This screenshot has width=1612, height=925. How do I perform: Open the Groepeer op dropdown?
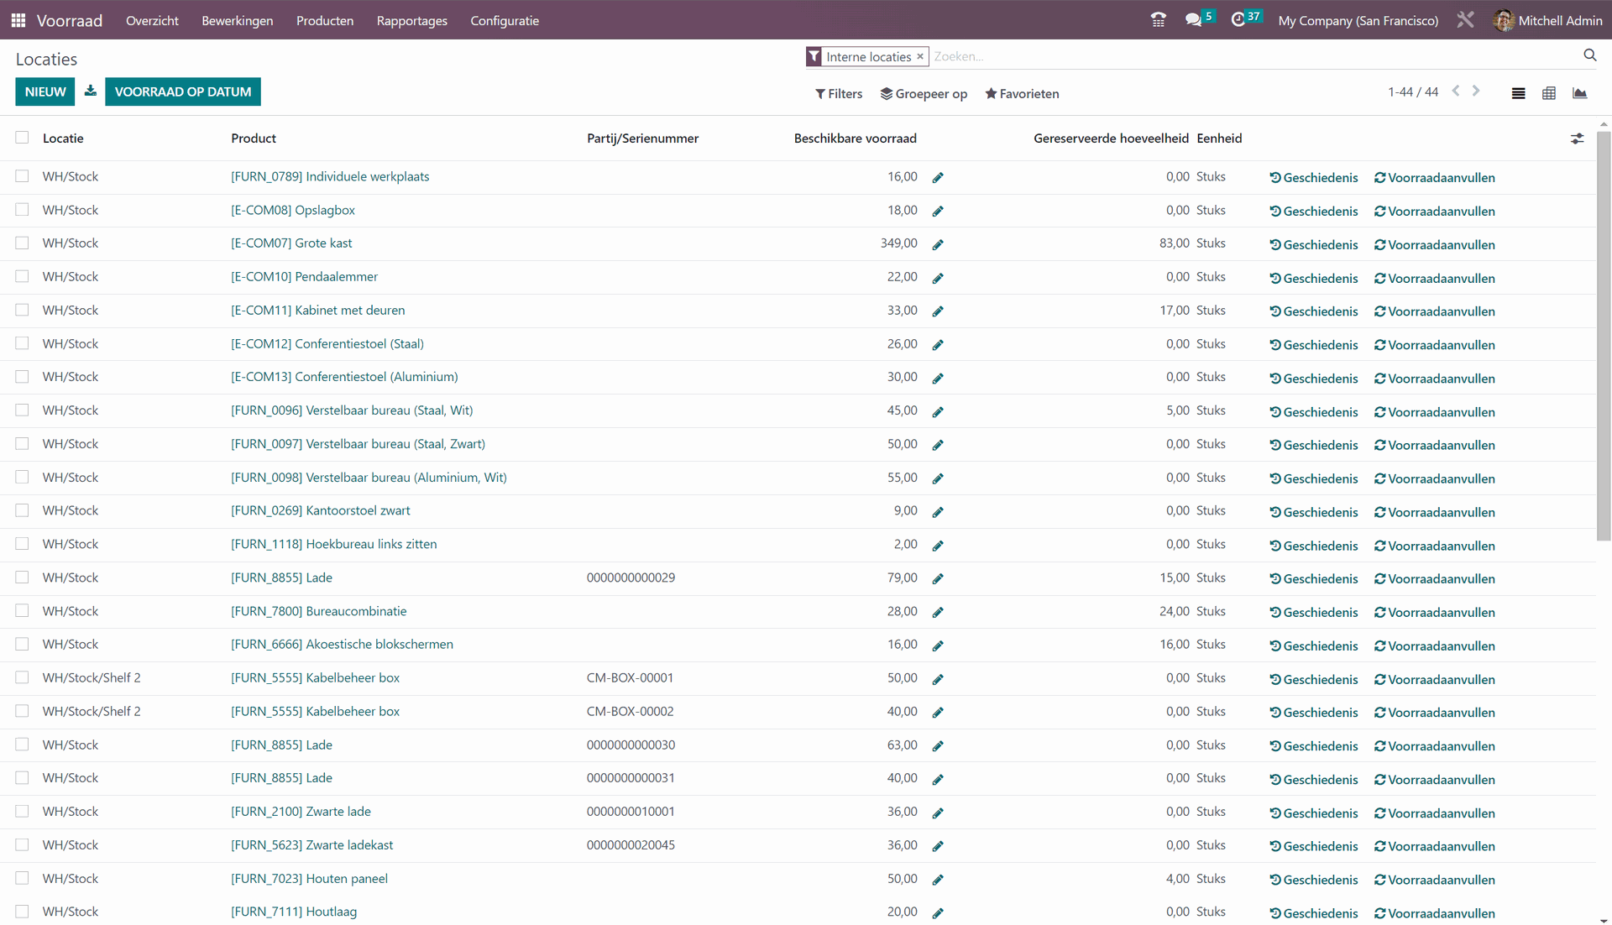[924, 94]
